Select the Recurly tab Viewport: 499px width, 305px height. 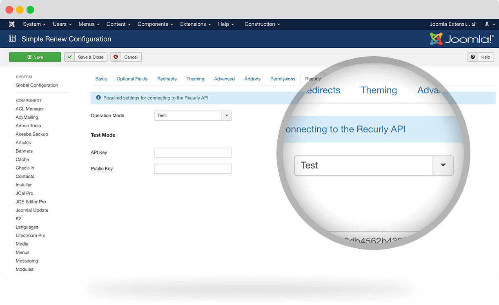tap(313, 79)
